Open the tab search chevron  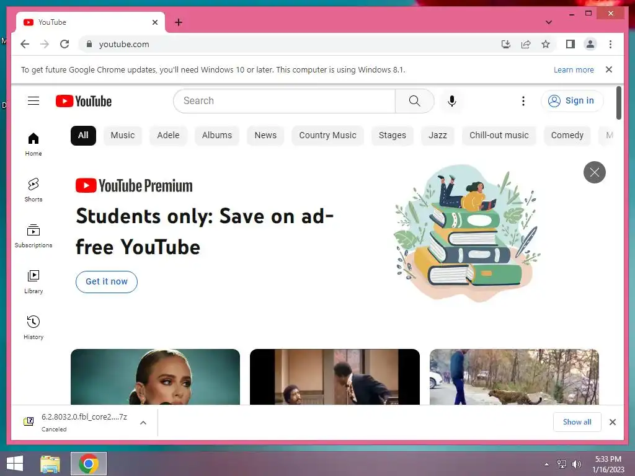coord(548,22)
